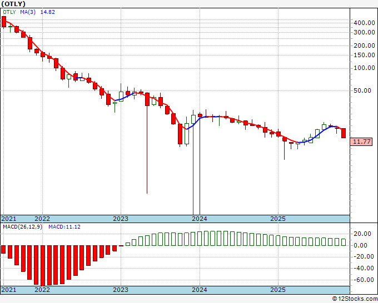Screen dimensions: 378x303
Task: Click 2025 on the MACD panel time axis
Action: tap(278, 290)
